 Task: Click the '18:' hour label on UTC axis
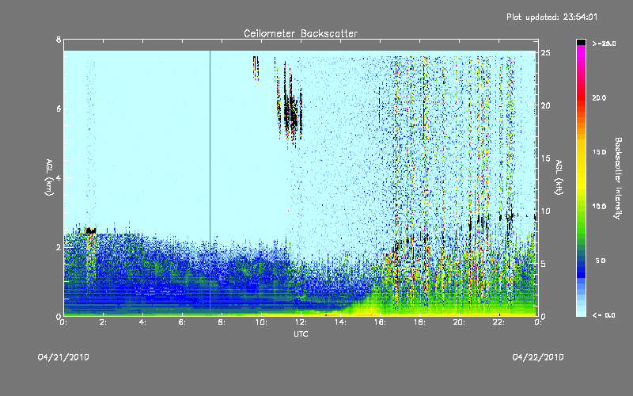[419, 322]
